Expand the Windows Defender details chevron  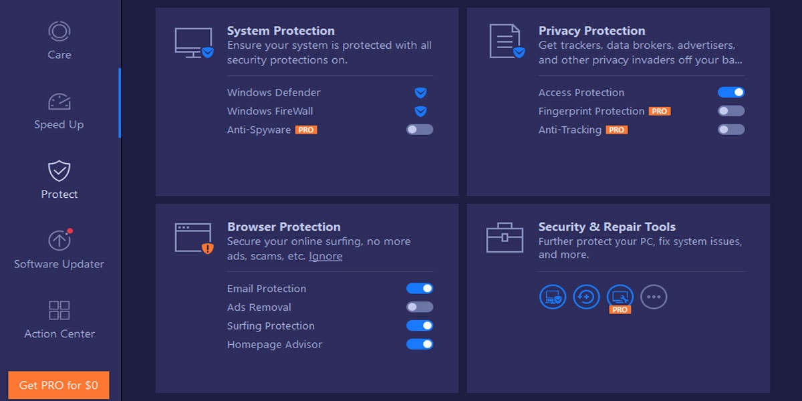[x=420, y=92]
